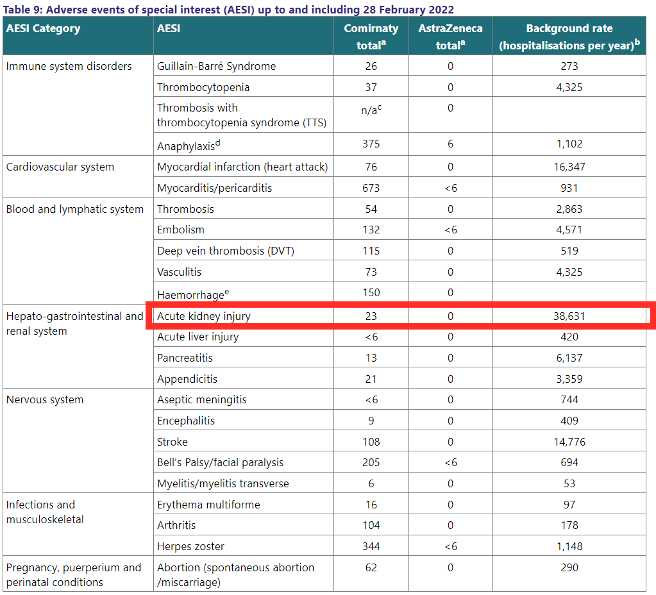
Task: Click the Myelitis/myelitis transverse row label
Action: click(223, 483)
